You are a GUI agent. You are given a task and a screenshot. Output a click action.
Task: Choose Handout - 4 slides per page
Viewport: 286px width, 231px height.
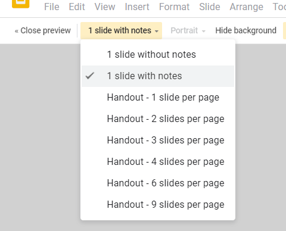pos(158,162)
